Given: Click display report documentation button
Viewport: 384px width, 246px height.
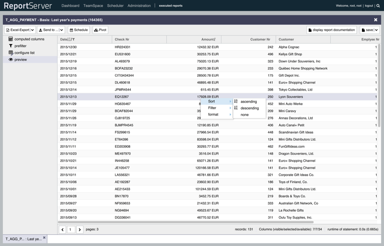Looking at the screenshot, I should [x=332, y=30].
